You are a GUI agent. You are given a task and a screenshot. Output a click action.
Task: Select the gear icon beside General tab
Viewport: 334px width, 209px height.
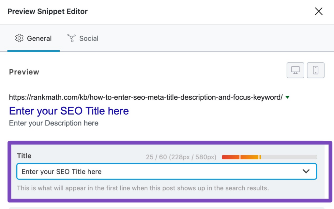20,38
